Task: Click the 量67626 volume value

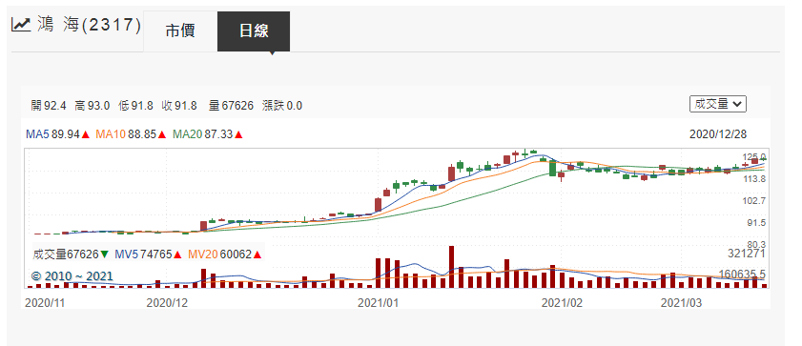Action: pos(231,106)
